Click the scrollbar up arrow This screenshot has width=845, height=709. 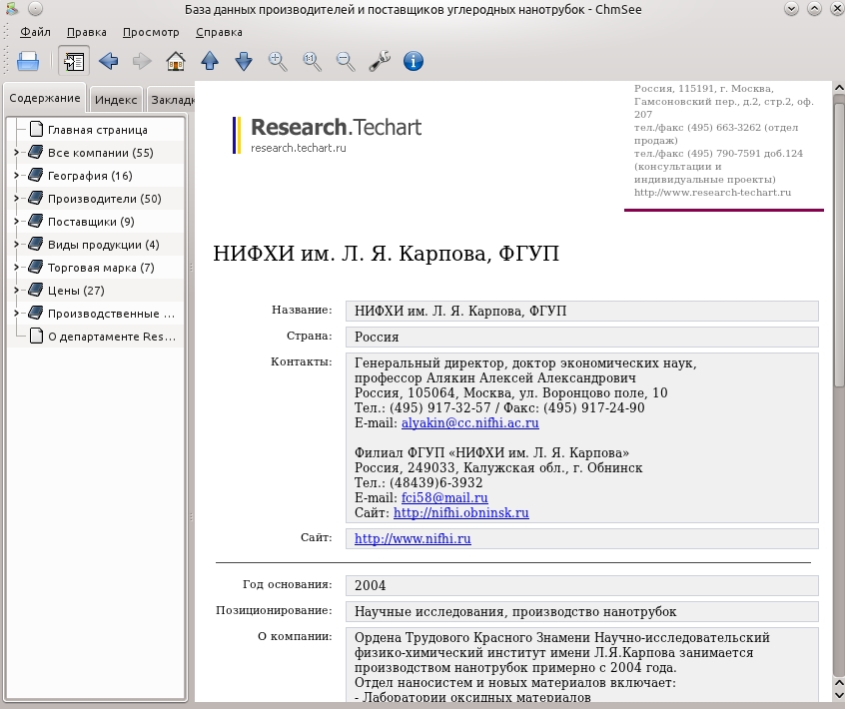click(839, 87)
